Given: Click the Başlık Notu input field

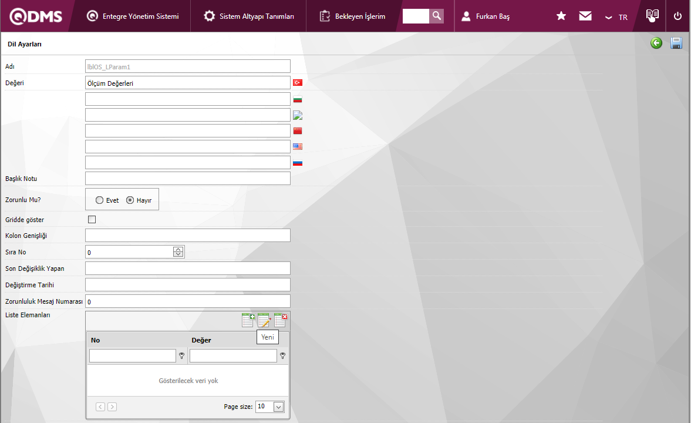Looking at the screenshot, I should (x=188, y=178).
